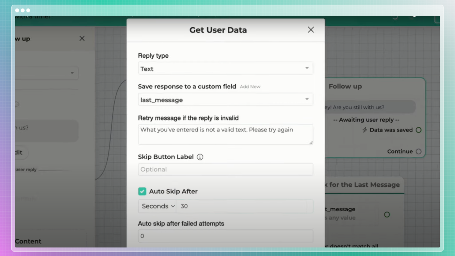Open the last_message custom field dropdown
The image size is (455, 256).
click(225, 100)
